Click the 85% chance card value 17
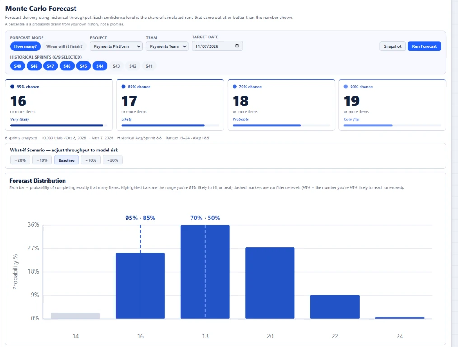458x347 pixels. point(129,101)
